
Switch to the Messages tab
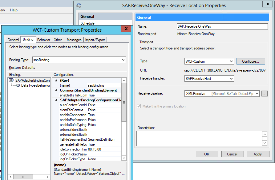pyautogui.click(x=74, y=40)
